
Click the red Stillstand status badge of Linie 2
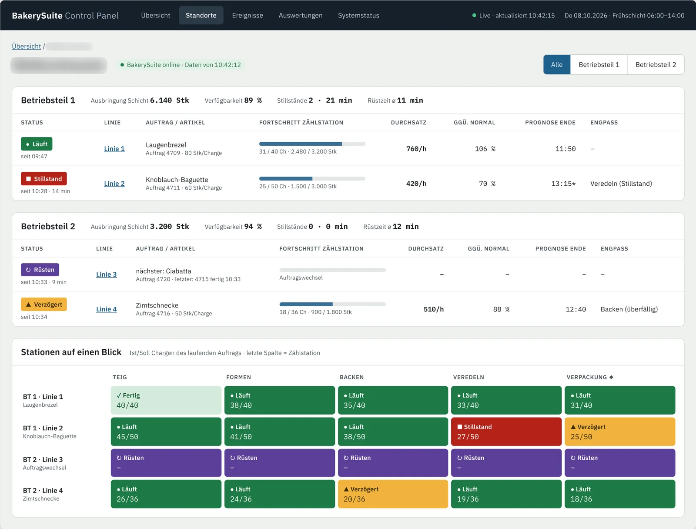click(44, 179)
